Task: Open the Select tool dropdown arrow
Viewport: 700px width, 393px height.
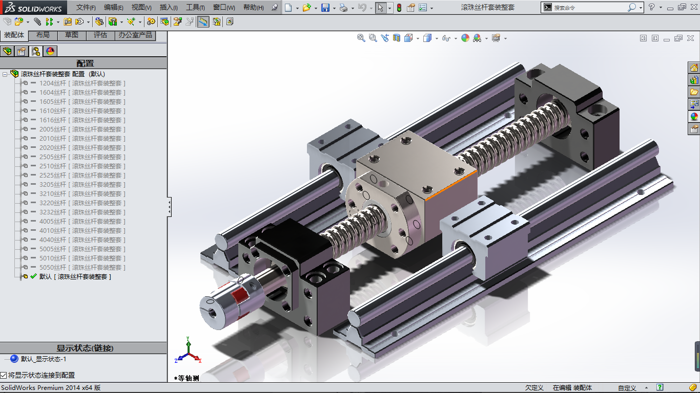Action: 389,8
